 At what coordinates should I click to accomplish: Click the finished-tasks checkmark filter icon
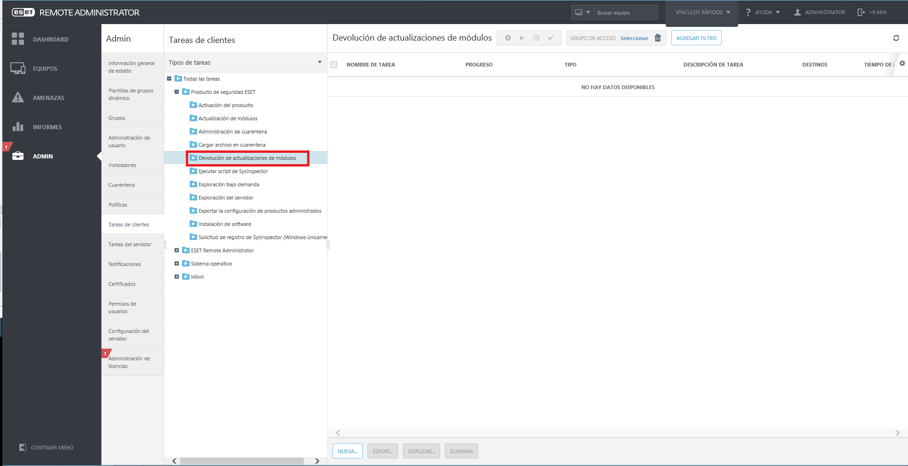pyautogui.click(x=550, y=38)
